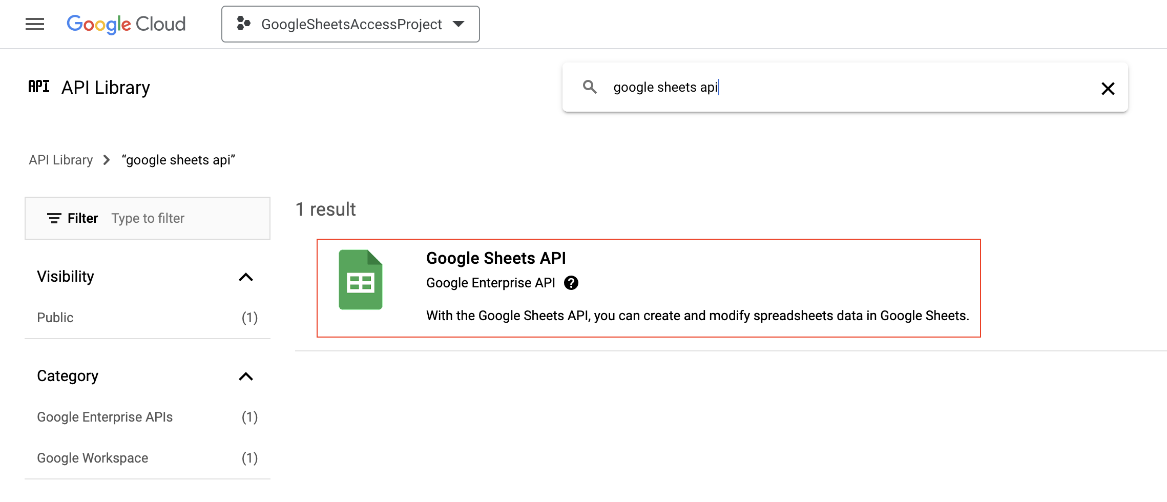
Task: Filter by Google Workspace category
Action: click(148, 458)
